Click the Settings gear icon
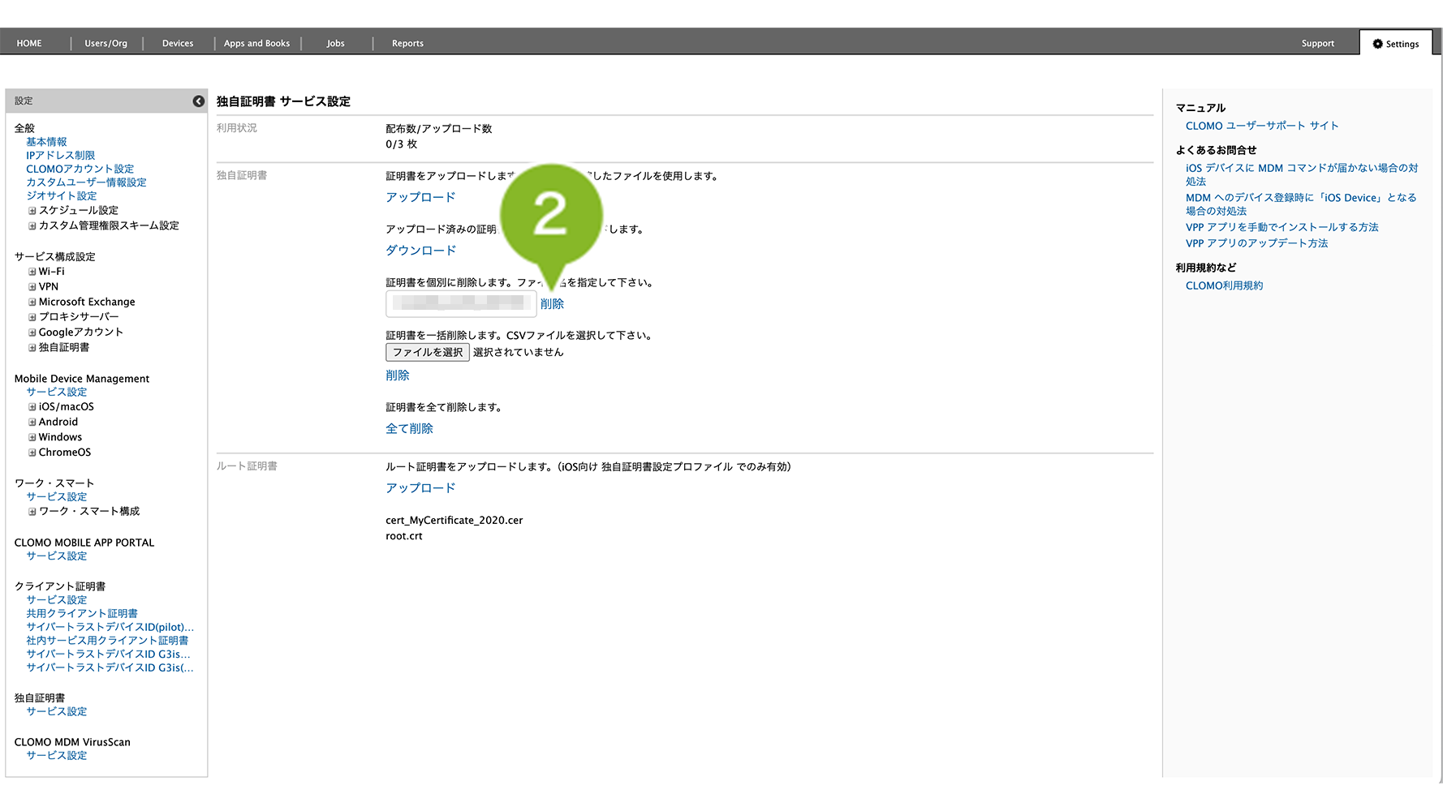This screenshot has height=811, width=1443. pyautogui.click(x=1377, y=44)
